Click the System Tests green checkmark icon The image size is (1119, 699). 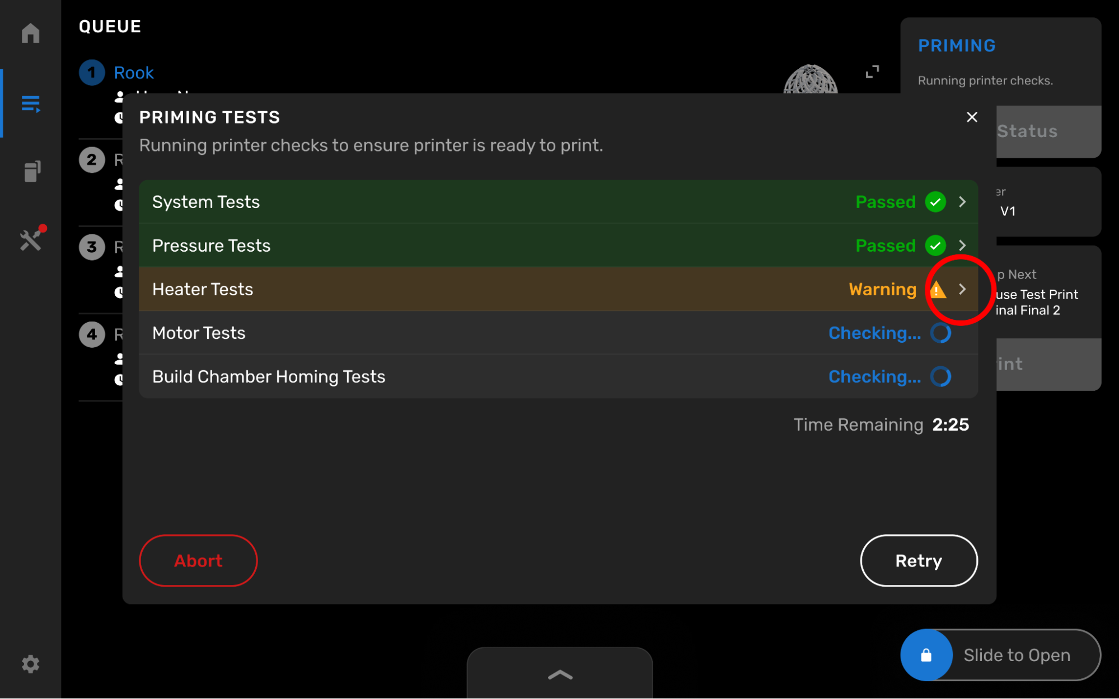pos(935,202)
